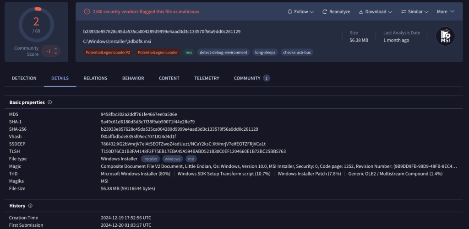Viewport: 469px width, 229px height.
Task: Click the Follow bell icon
Action: click(x=289, y=11)
